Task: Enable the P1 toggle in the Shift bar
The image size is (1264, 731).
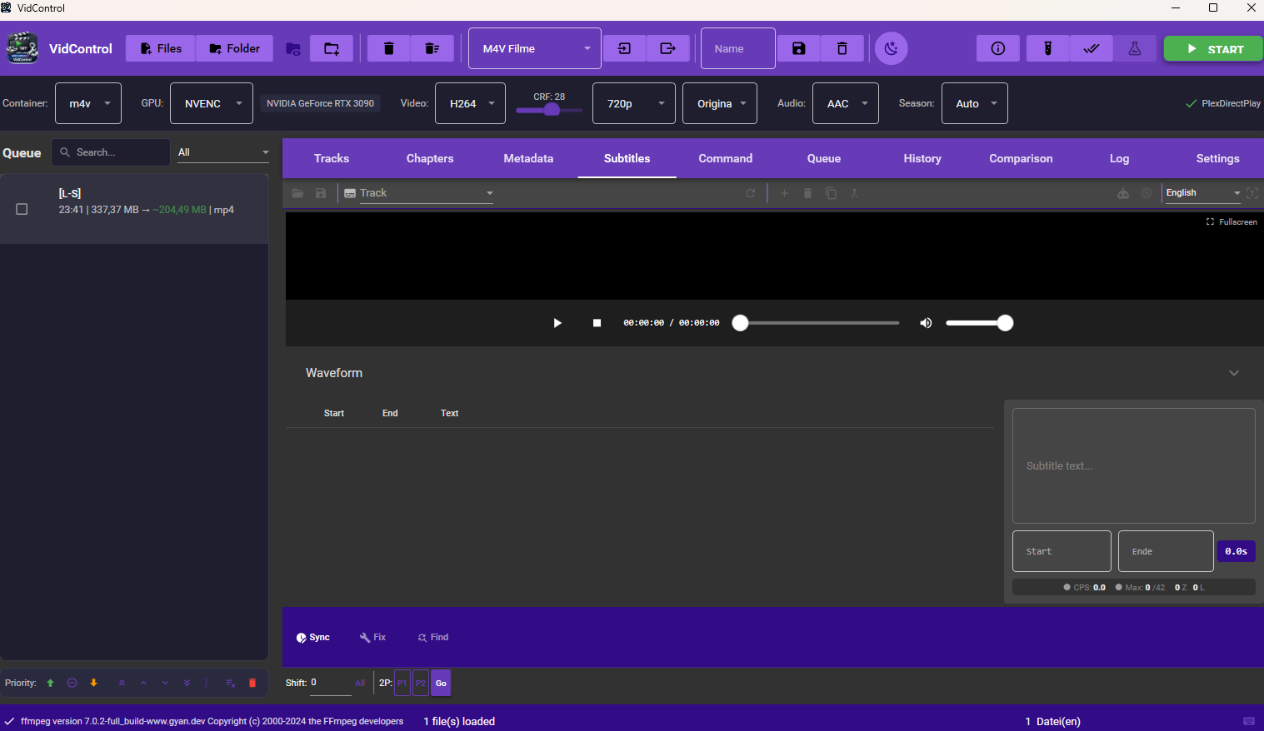Action: [x=402, y=683]
